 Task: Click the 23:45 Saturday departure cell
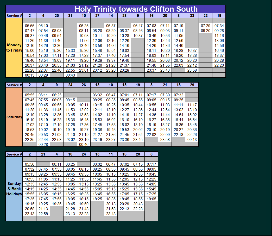[138, 140]
